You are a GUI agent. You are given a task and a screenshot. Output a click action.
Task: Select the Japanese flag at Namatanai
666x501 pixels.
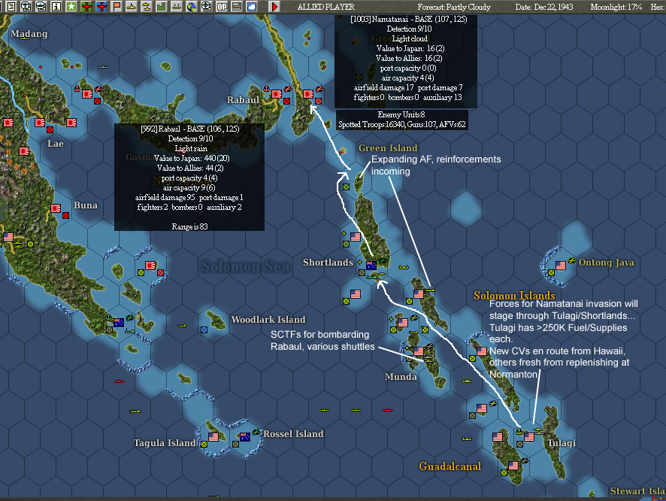click(308, 94)
